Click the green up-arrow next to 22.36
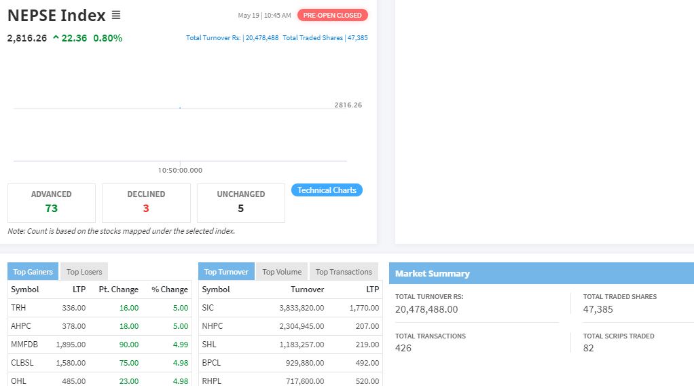 point(56,37)
